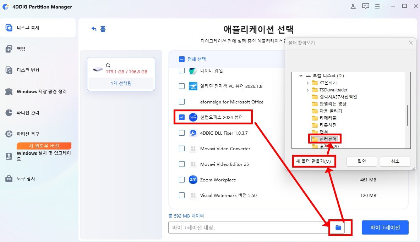Check the Zoom Workplace checkbox
420x242 pixels.
(x=182, y=180)
